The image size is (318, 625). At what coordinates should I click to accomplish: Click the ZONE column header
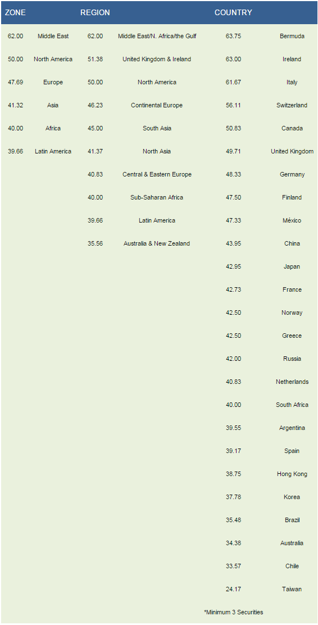point(15,12)
